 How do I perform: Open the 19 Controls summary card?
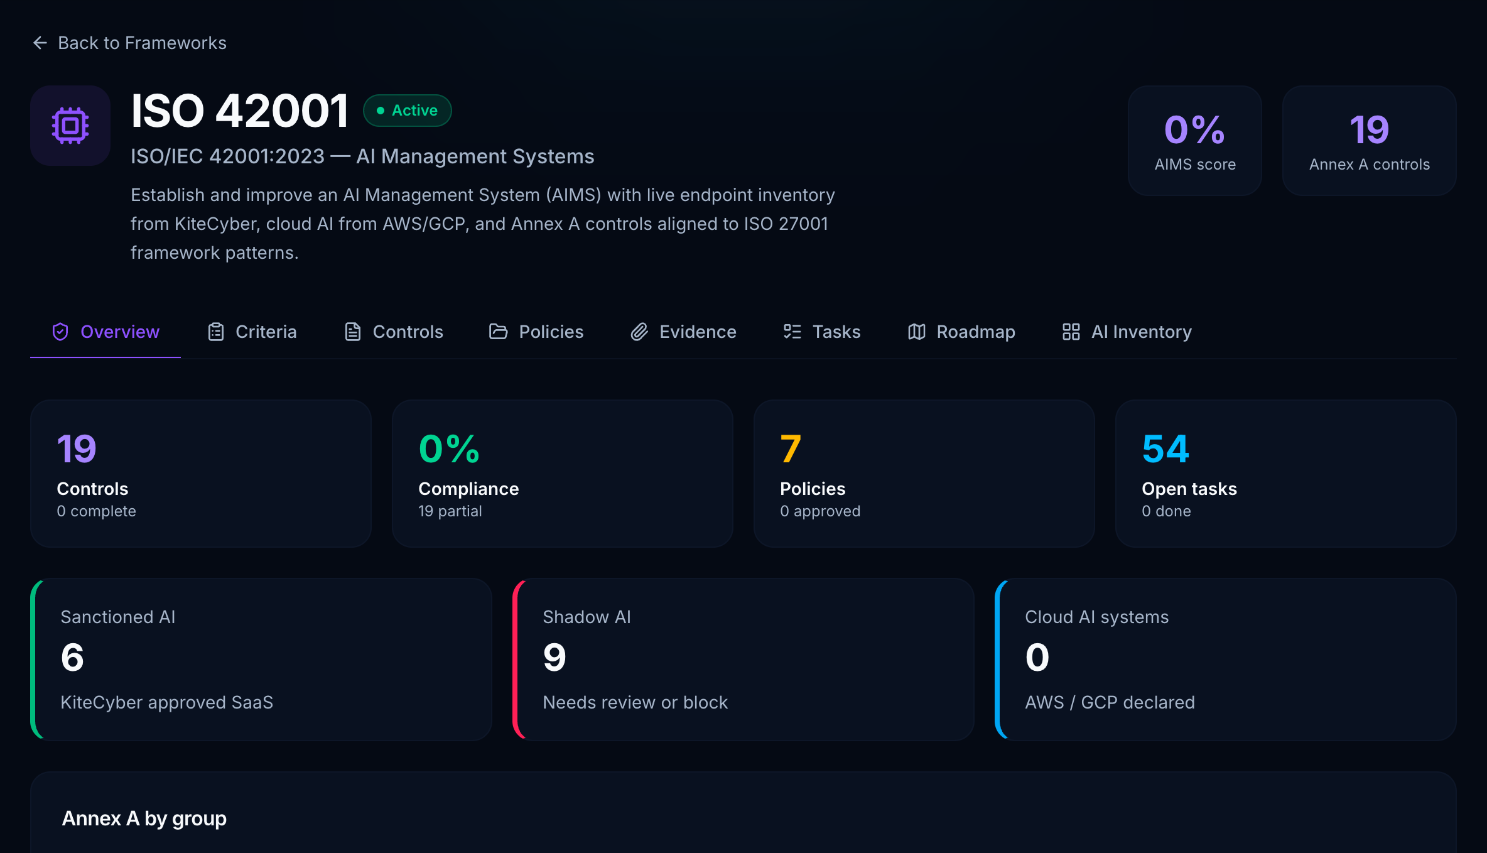pos(201,474)
